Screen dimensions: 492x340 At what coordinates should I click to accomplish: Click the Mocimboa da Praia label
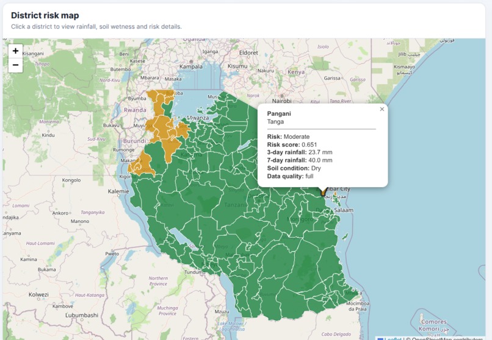click(358, 306)
